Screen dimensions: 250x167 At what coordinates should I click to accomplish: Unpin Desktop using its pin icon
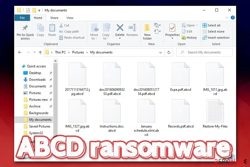[x=51, y=73]
